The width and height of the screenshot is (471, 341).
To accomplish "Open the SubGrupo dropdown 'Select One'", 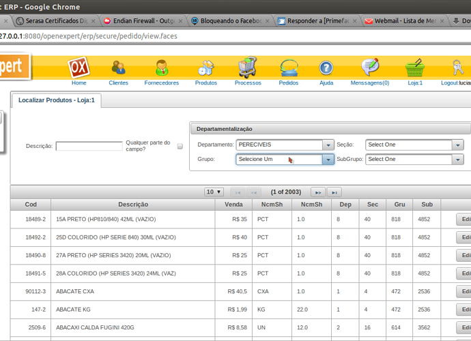I will (414, 159).
